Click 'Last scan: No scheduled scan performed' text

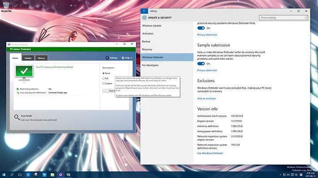39,120
